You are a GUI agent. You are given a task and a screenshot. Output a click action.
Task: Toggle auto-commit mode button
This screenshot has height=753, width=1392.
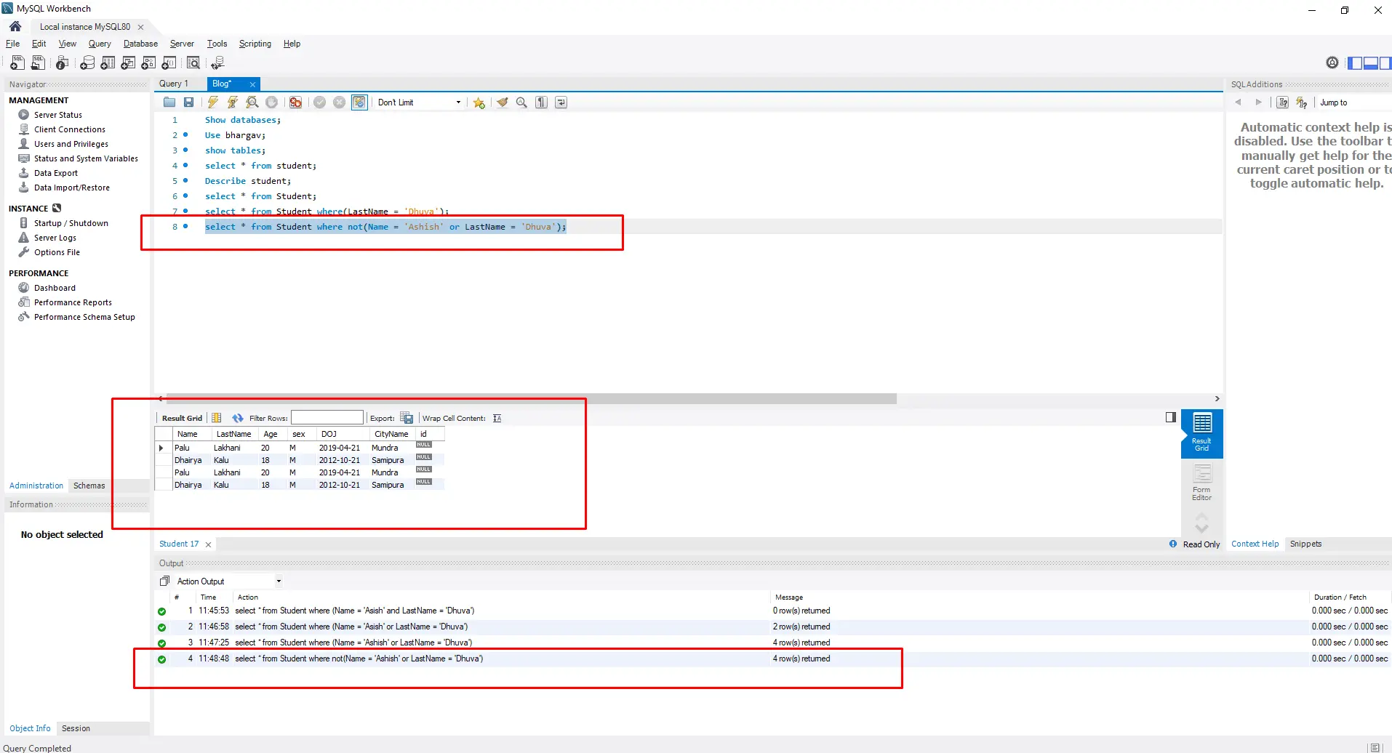(x=359, y=102)
